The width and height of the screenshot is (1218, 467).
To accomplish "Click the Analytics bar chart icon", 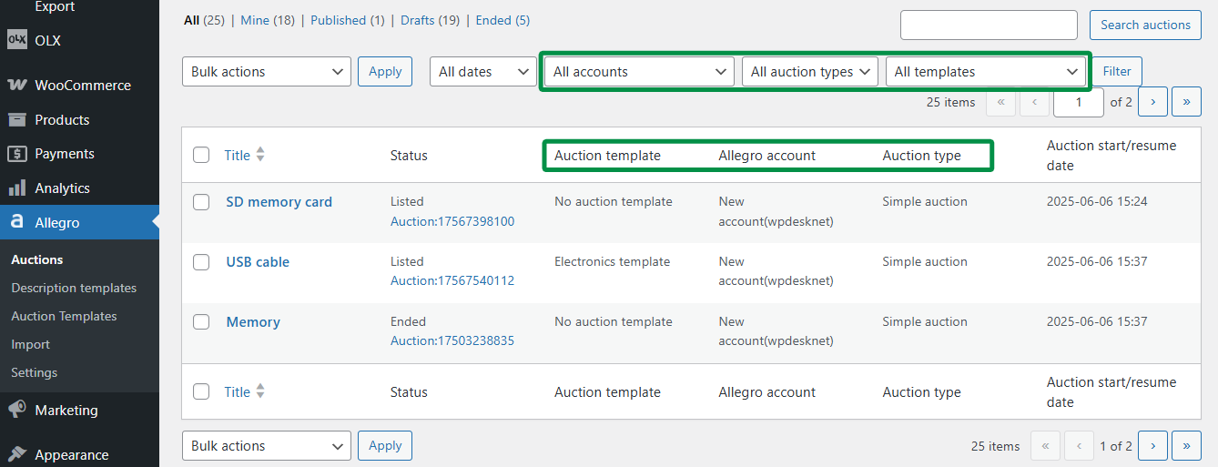I will click(x=16, y=188).
